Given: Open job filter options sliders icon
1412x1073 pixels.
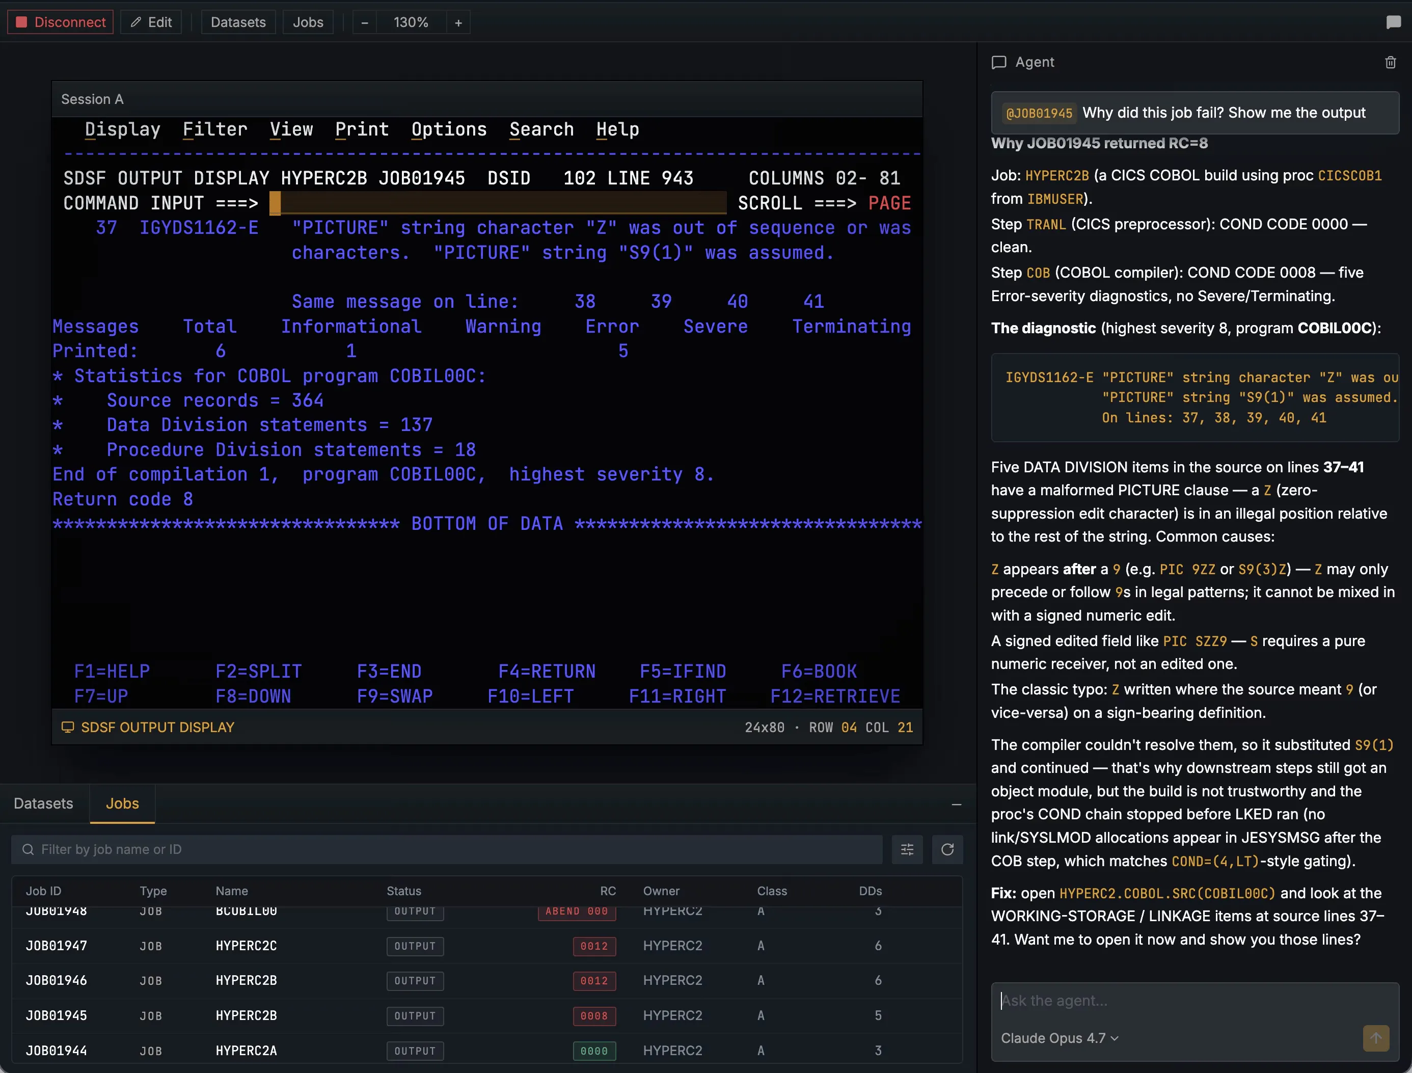Looking at the screenshot, I should click(907, 849).
